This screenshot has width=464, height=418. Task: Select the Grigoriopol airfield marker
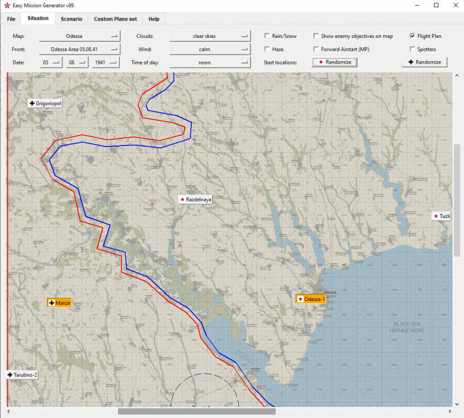(45, 103)
